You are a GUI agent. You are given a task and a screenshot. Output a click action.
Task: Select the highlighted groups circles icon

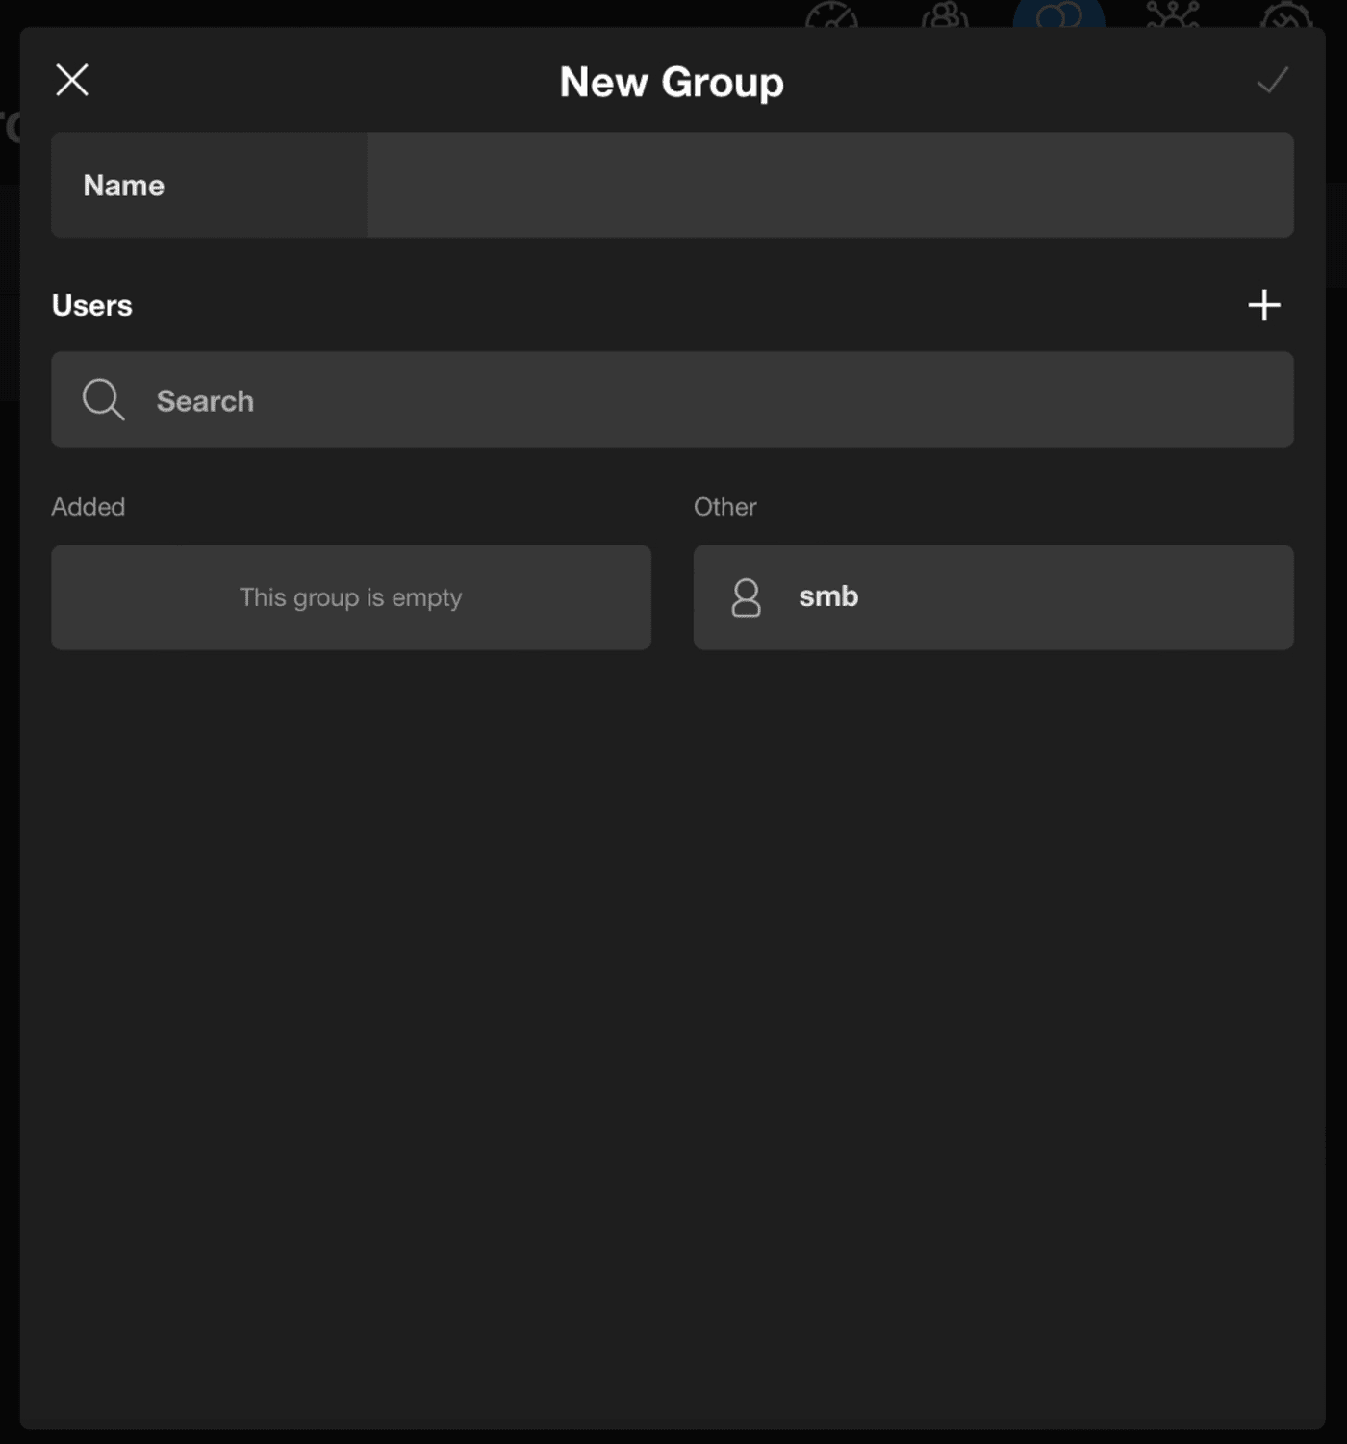(x=1058, y=14)
